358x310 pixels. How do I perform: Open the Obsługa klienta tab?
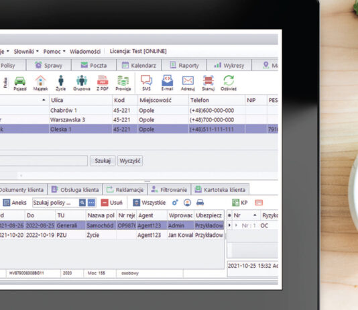[75, 190]
